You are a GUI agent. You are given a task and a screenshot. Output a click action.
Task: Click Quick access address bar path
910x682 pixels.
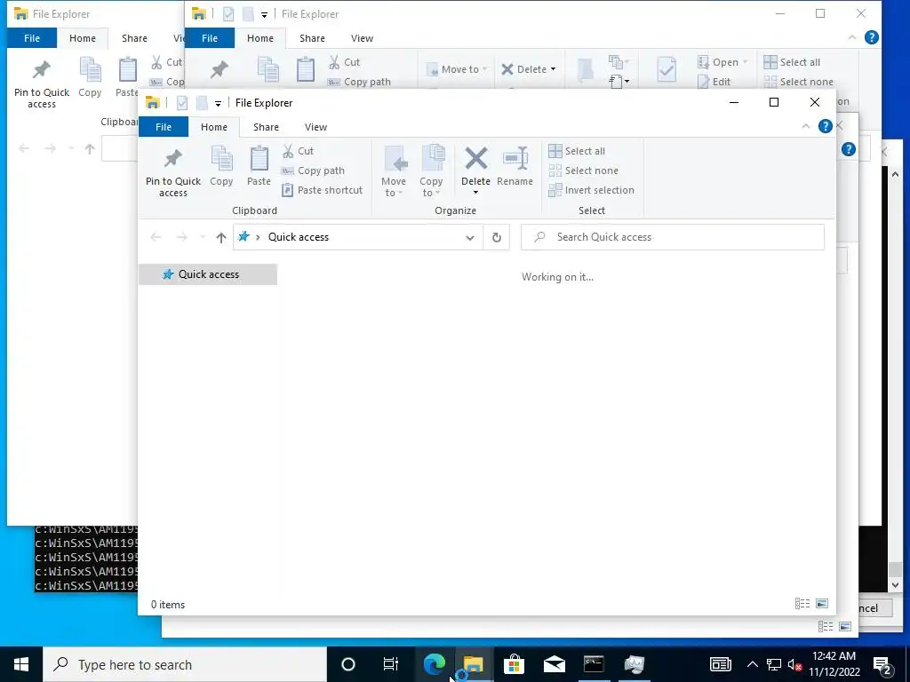(299, 237)
